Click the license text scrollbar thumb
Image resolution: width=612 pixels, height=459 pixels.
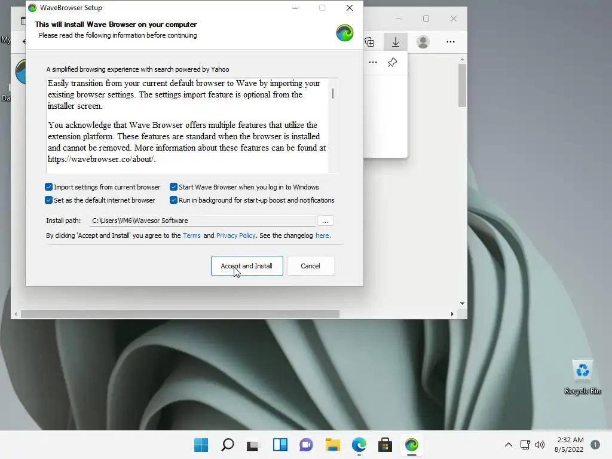[x=333, y=93]
